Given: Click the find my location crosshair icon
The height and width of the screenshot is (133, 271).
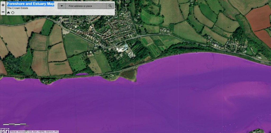Looking at the screenshot, I should [x=12, y=13].
